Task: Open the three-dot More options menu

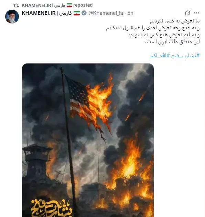Action: [x=196, y=13]
